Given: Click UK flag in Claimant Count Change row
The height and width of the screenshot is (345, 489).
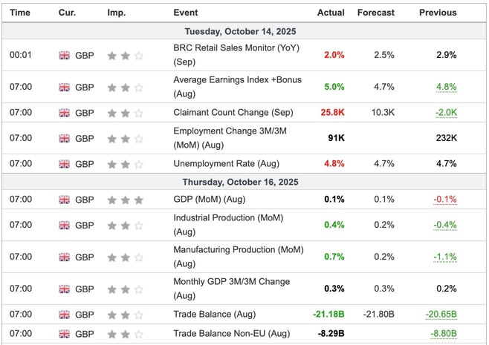Looking at the screenshot, I should point(64,113).
